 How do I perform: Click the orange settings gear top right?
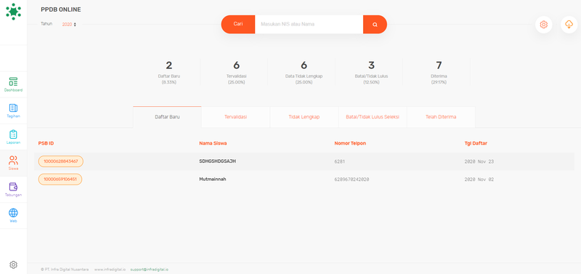[543, 25]
